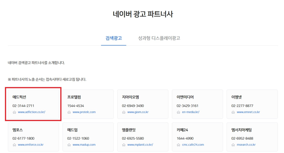This screenshot has width=284, height=153.
Task: Visit the www.emforce.co.kr link
Action: [x=31, y=144]
